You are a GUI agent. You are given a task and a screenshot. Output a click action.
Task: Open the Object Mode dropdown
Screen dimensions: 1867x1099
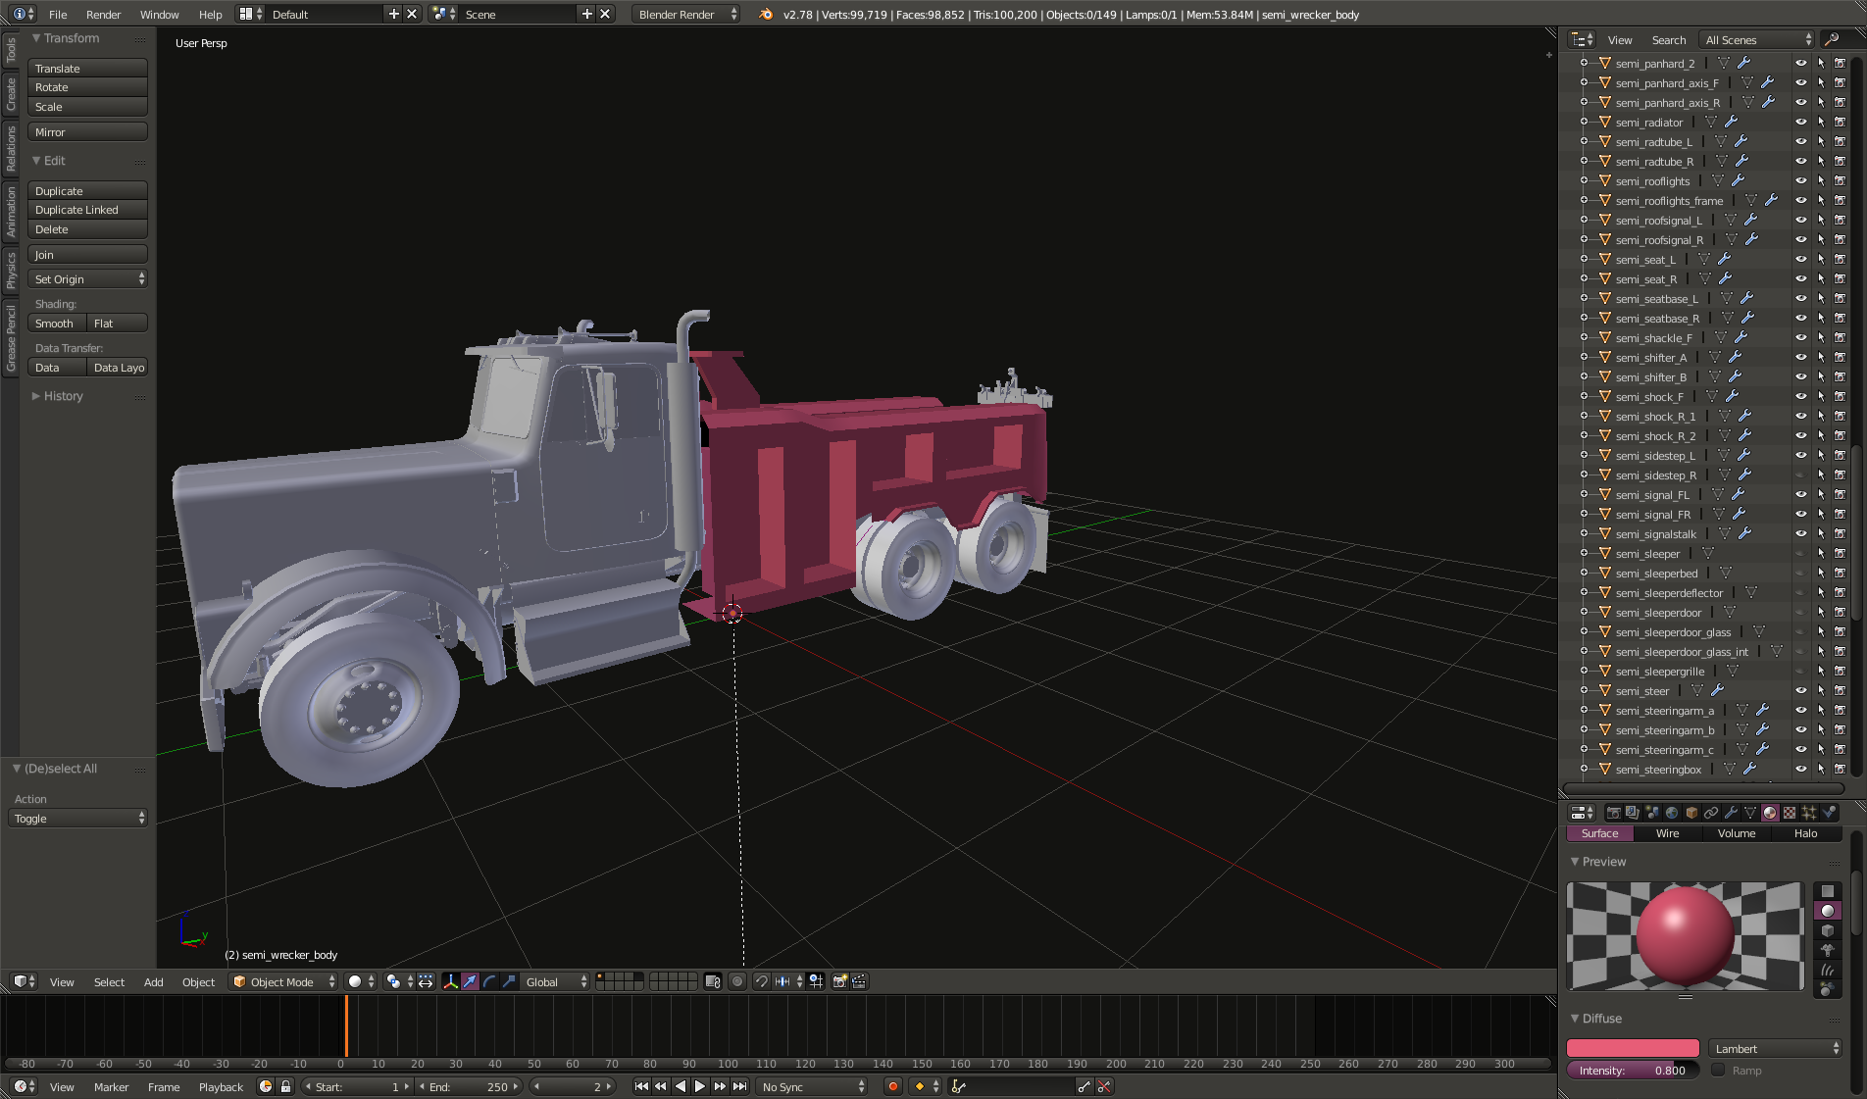[283, 981]
